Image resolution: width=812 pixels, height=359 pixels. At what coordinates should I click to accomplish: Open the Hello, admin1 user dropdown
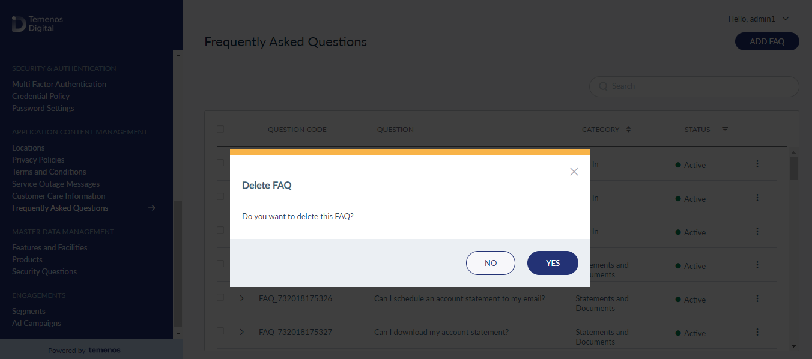tap(759, 19)
